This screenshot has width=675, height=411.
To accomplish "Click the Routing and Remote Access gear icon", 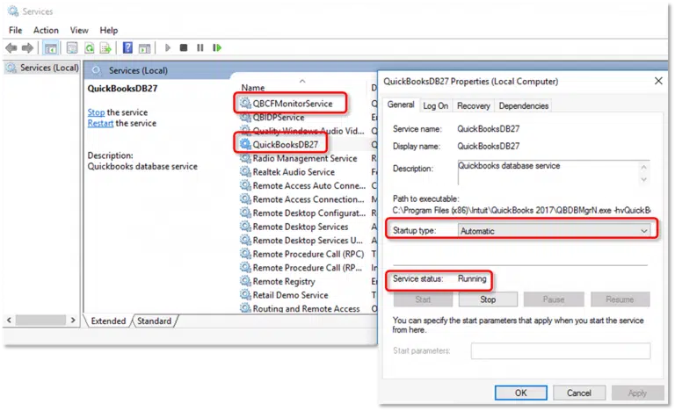I will tap(245, 308).
